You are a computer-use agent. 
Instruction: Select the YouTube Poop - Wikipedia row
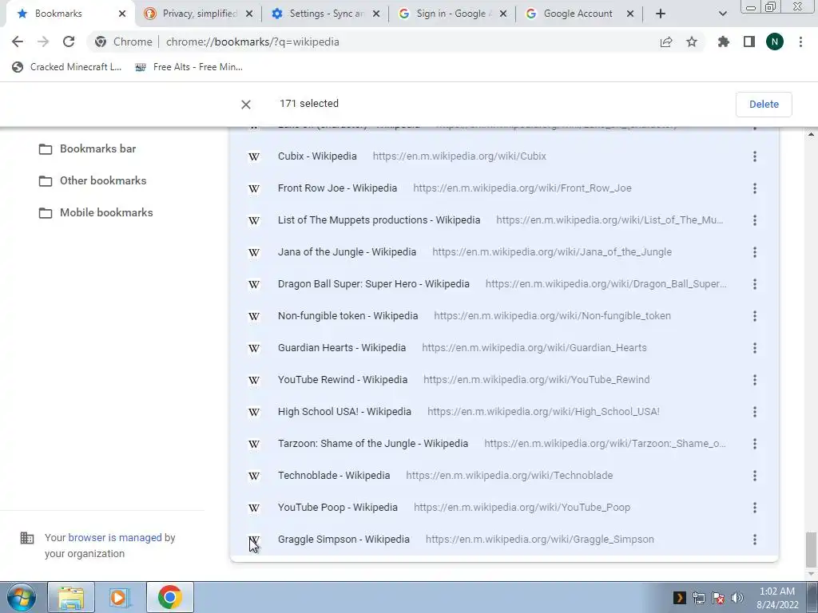504,508
